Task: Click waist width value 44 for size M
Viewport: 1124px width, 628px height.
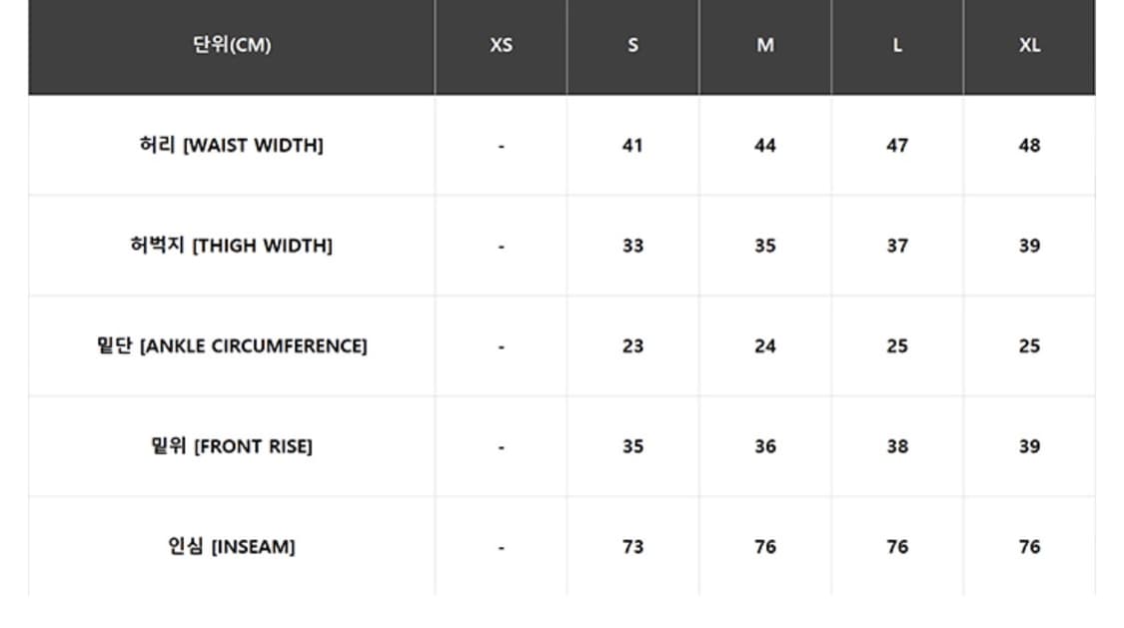Action: [764, 146]
